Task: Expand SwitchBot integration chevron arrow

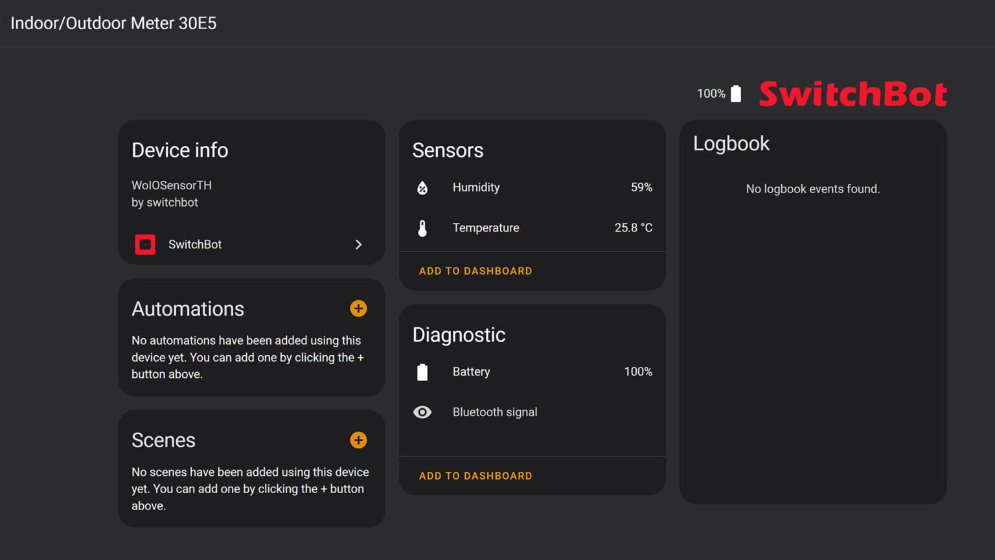Action: 358,244
